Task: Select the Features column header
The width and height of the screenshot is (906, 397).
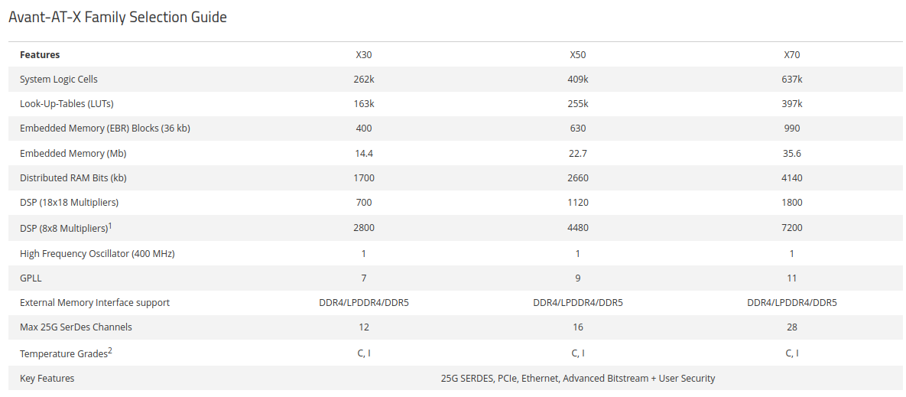Action: point(40,55)
